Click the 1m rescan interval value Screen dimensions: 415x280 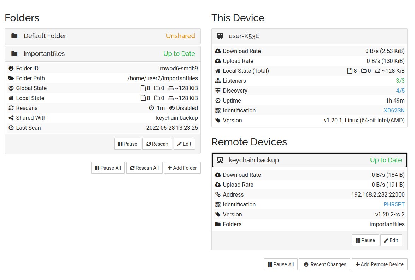click(160, 108)
